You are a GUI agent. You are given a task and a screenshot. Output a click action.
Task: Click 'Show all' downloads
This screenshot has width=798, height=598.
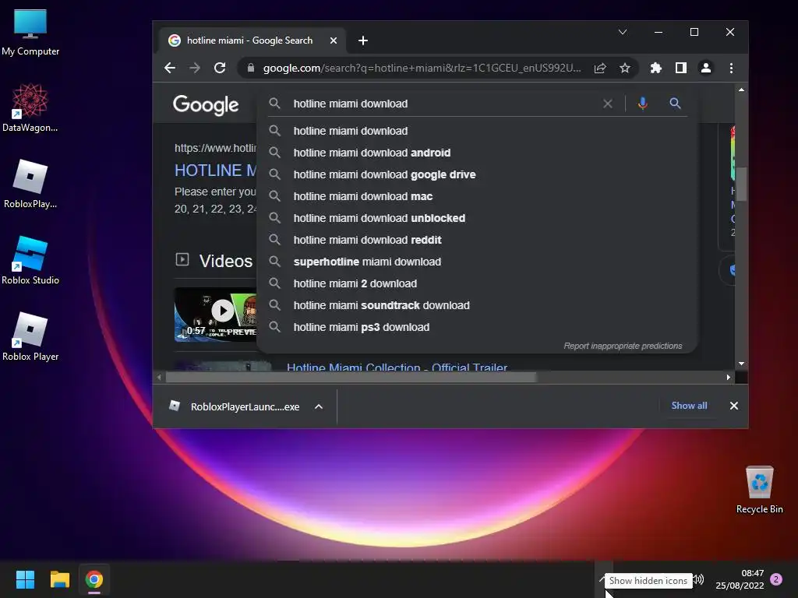click(x=689, y=405)
